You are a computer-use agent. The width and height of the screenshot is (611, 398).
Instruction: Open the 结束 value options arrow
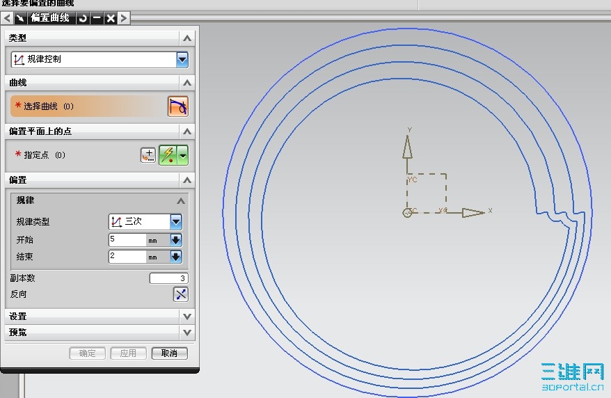(176, 256)
